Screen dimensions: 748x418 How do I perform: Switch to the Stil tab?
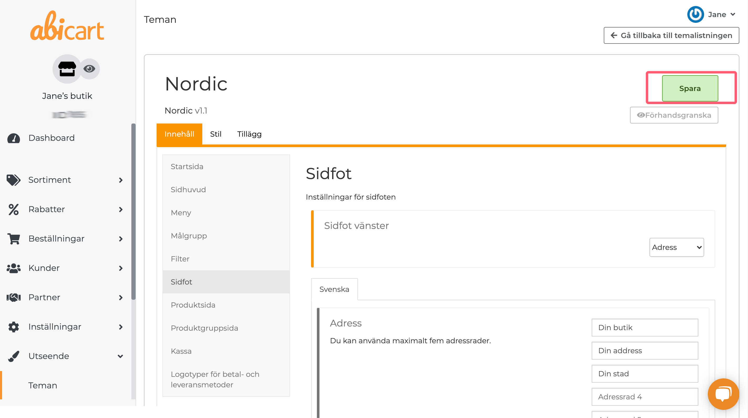pos(215,134)
